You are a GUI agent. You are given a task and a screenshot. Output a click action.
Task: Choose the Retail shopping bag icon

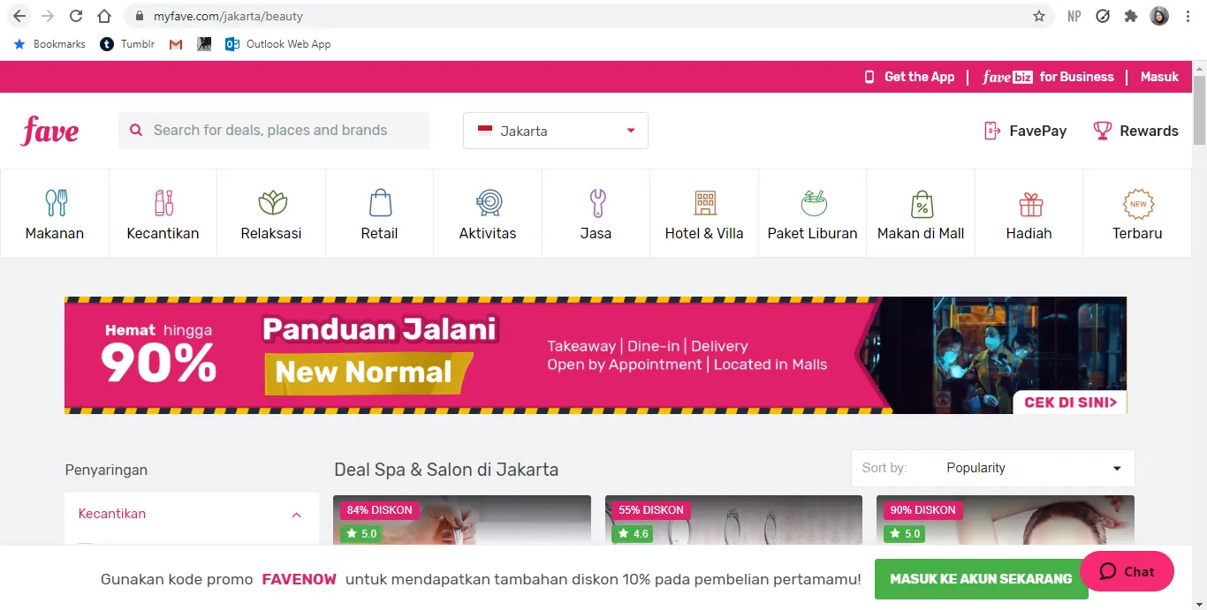tap(380, 203)
